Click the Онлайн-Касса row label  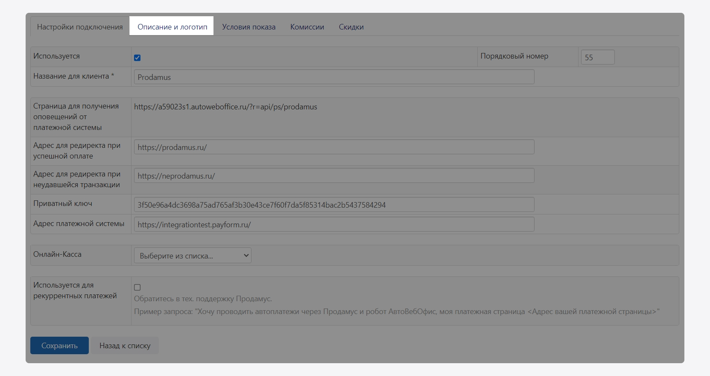coord(57,254)
